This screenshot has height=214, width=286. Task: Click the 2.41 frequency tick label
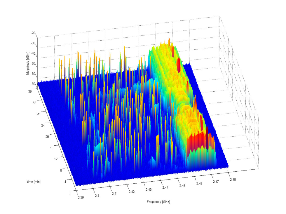[x=115, y=194]
